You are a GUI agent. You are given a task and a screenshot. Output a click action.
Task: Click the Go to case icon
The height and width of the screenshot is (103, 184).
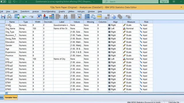click(39, 17)
